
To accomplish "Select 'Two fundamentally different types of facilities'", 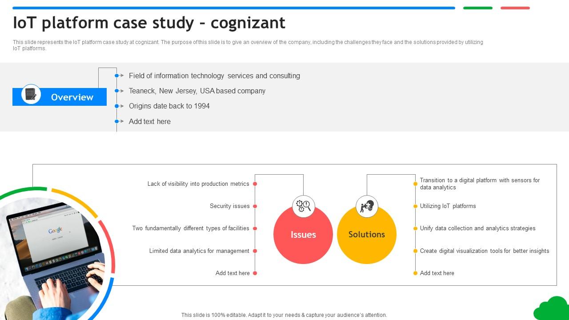I will point(191,228).
